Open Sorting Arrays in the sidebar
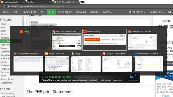The image size is (173, 97). (x=7, y=79)
